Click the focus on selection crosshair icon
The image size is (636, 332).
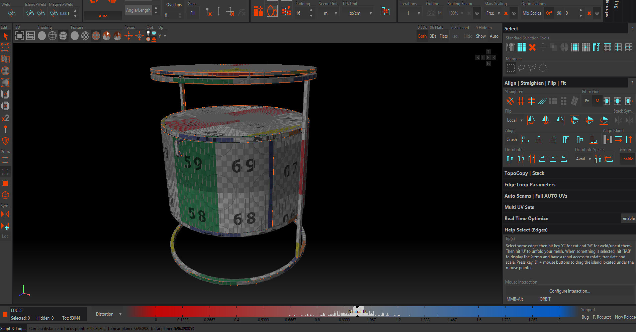(x=129, y=36)
